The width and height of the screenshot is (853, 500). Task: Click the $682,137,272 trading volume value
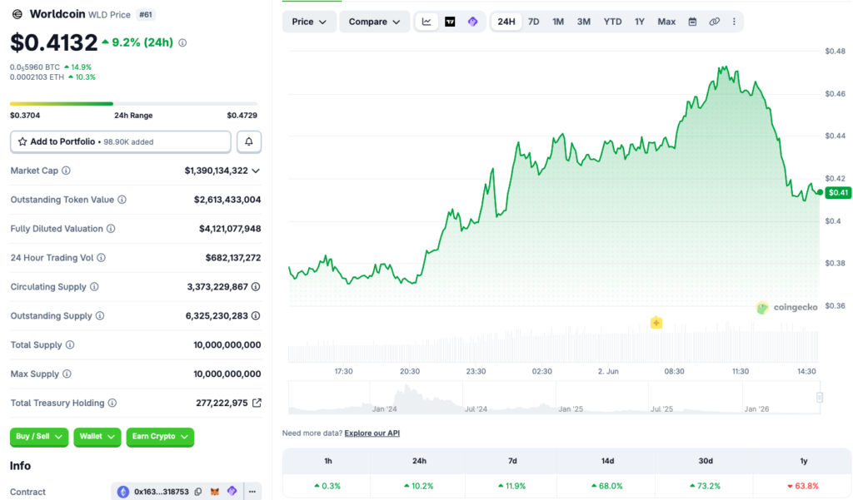click(233, 258)
